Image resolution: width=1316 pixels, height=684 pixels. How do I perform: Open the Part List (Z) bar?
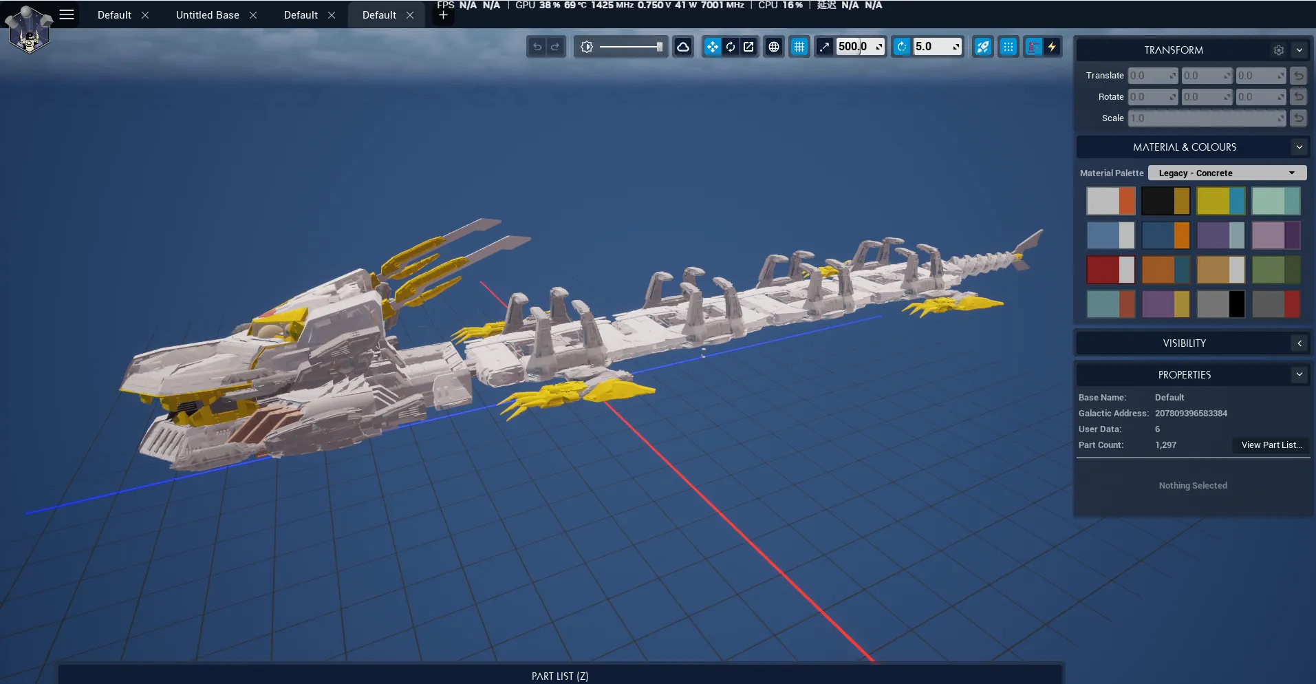click(x=560, y=675)
